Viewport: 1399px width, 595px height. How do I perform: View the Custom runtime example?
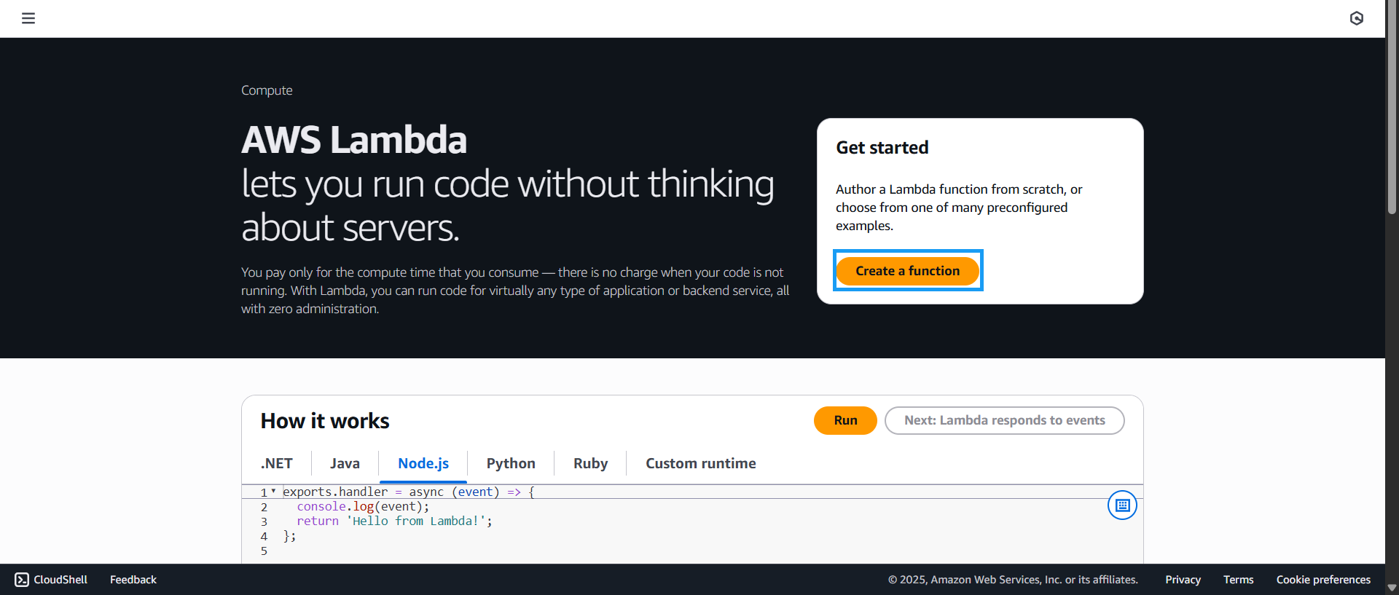[700, 463]
